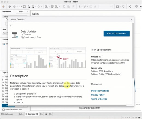Click the Horizontal object container icon
The height and width of the screenshot is (119, 142).
(3, 76)
